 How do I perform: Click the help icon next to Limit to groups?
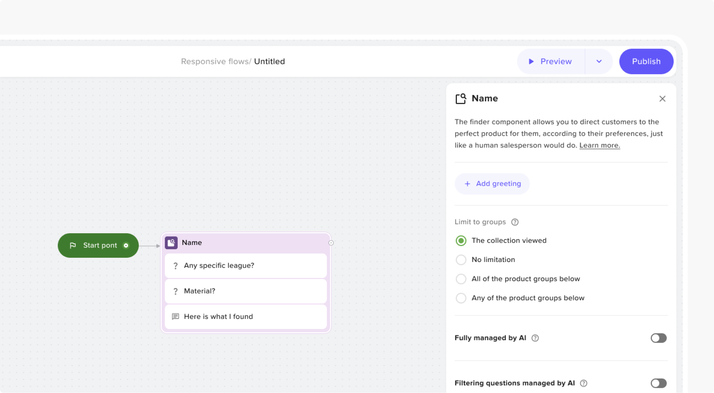point(515,222)
